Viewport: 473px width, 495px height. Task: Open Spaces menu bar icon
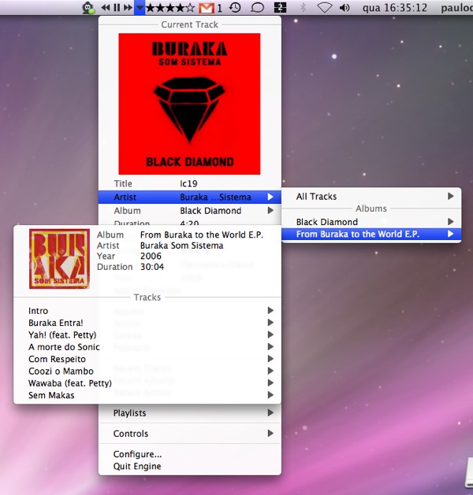pos(280,7)
